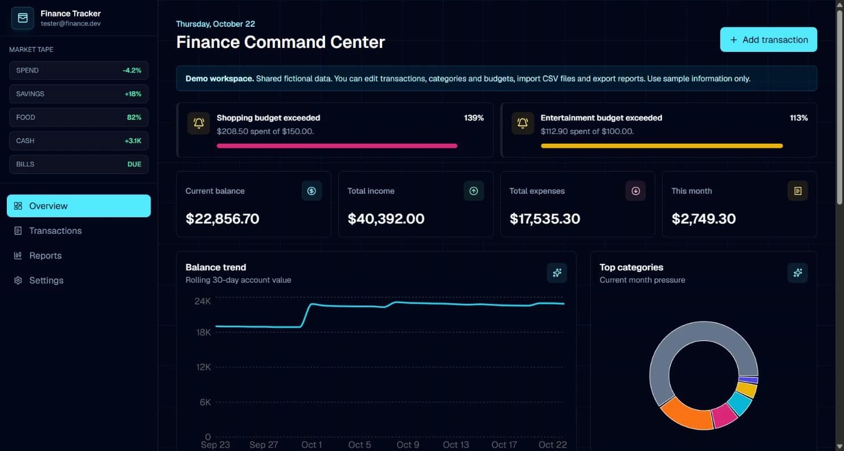
Task: Click the plus icon in Add transaction button
Action: coord(733,40)
